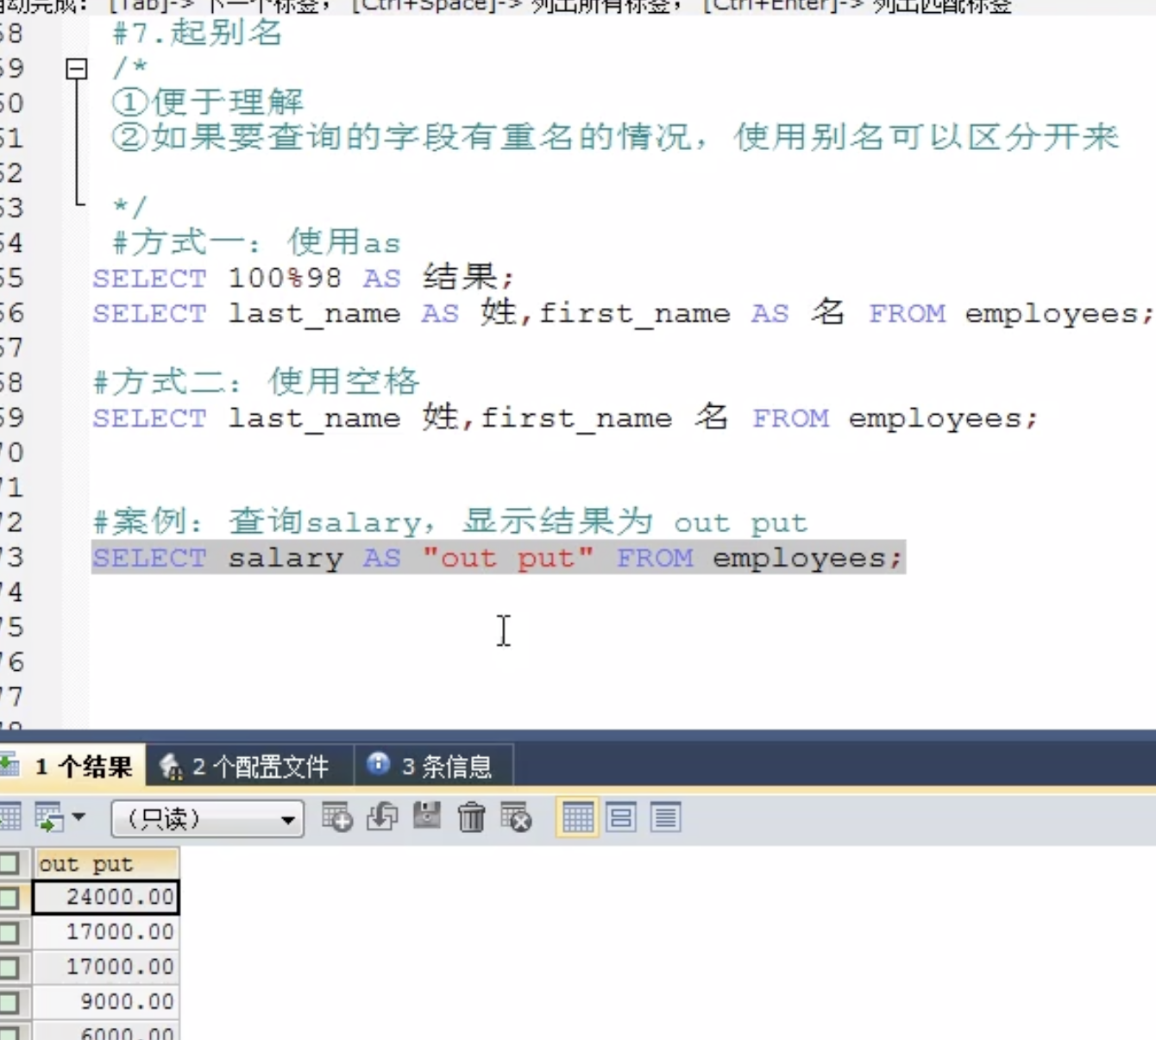Screen dimensions: 1156x1040
Task: Tick the checkbox for the 9000.00 row
Action: point(9,1002)
